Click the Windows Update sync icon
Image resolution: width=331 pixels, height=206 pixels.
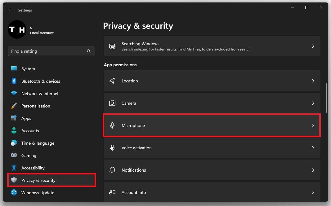pyautogui.click(x=14, y=193)
